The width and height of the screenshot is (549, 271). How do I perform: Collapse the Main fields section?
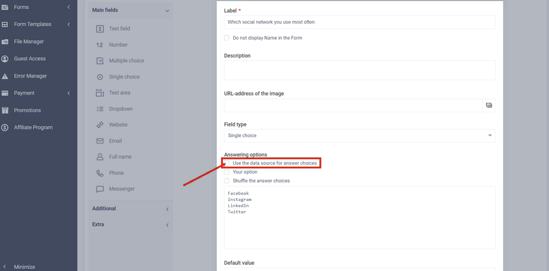tap(167, 11)
